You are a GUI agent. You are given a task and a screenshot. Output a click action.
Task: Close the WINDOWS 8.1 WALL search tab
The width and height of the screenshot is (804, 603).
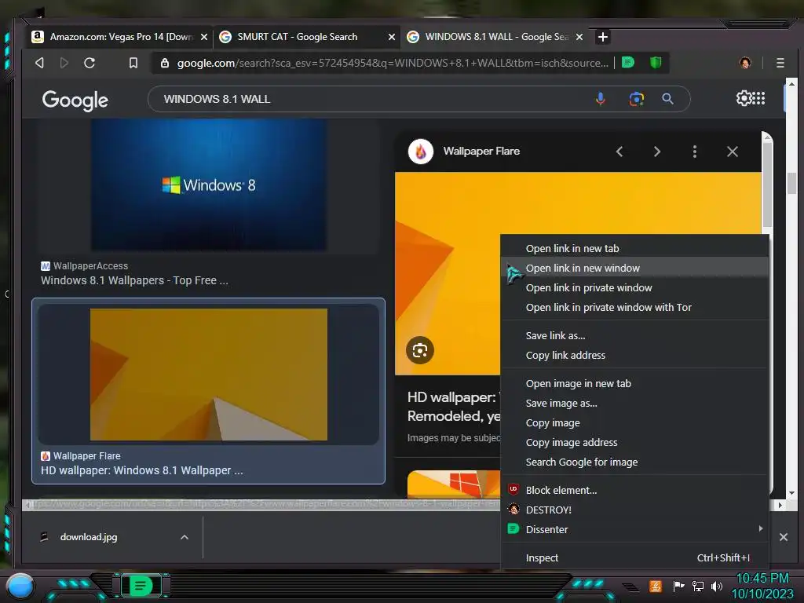point(579,37)
